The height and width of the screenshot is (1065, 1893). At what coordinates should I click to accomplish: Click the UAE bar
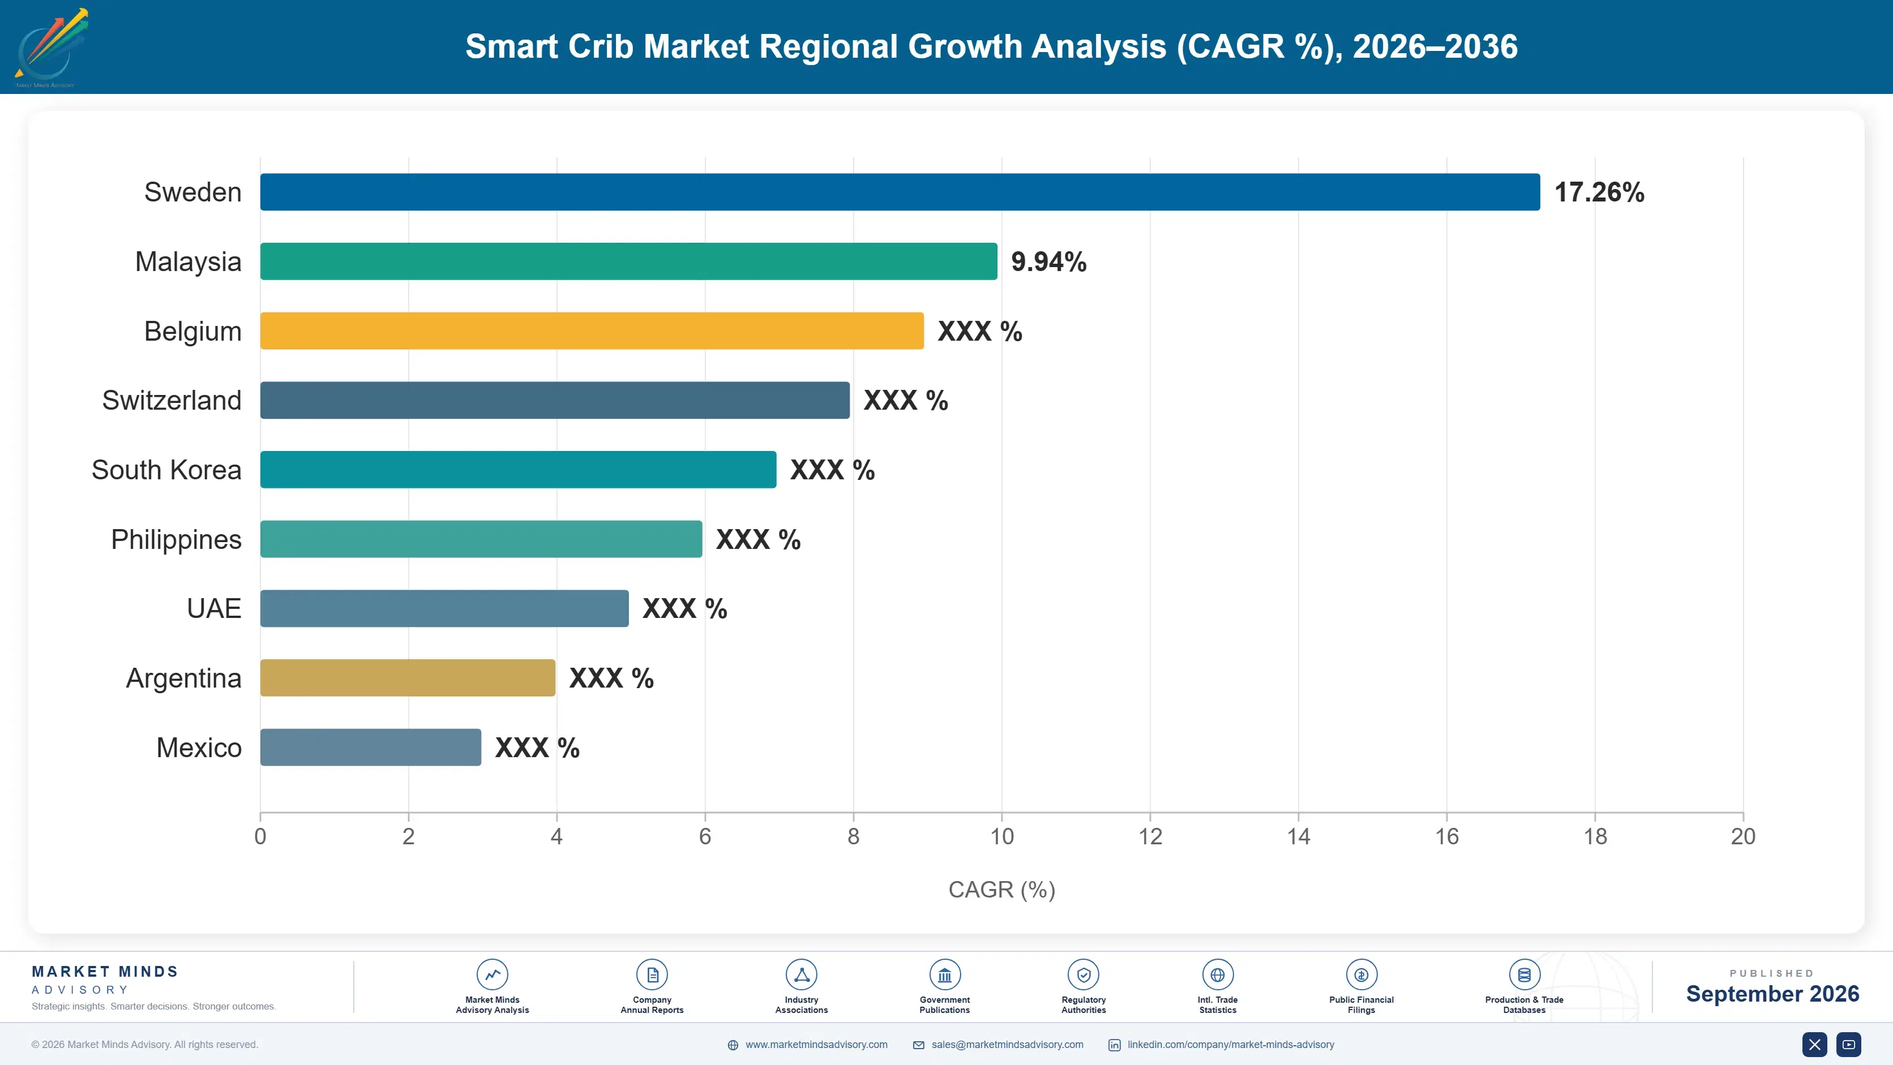(444, 608)
